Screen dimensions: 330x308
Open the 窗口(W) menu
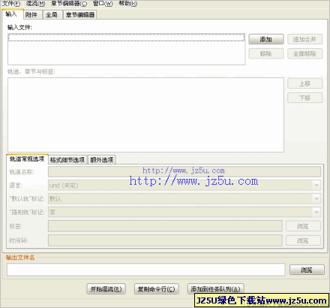[x=103, y=4]
